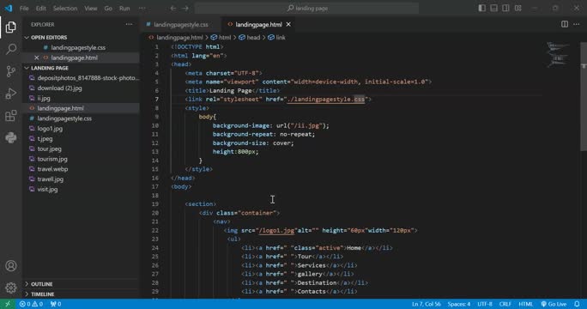
Task: Go to line via Ln 7, Col 56
Action: (x=426, y=304)
